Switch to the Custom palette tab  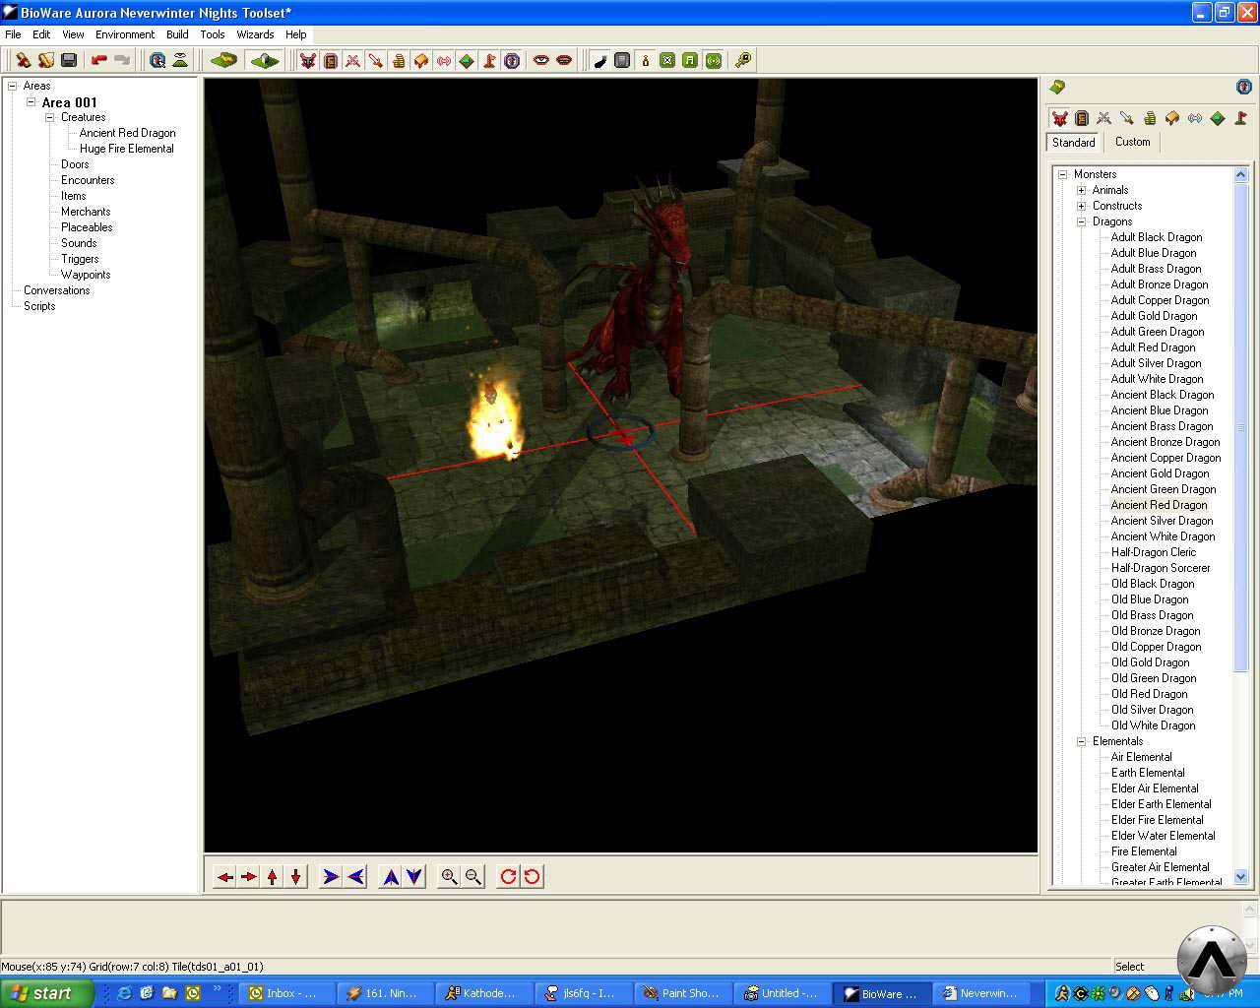pyautogui.click(x=1132, y=142)
